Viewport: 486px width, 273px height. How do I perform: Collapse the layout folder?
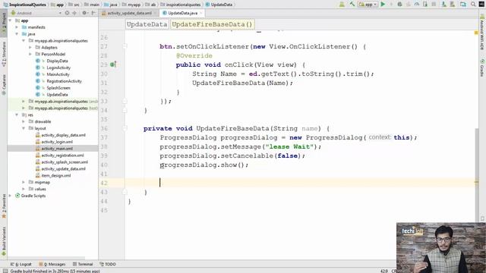[24, 128]
